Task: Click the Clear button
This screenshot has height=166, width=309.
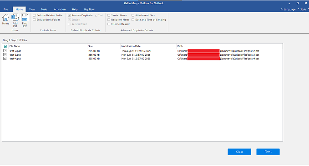Action: (x=239, y=151)
